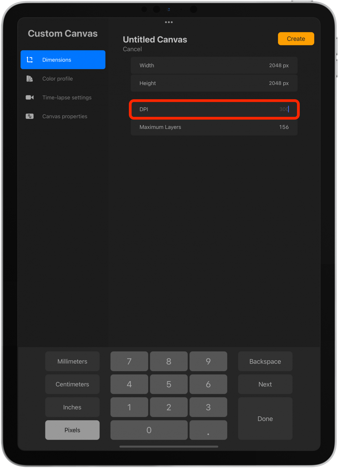Rename the Untitled Canvas title
The image size is (338, 468).
155,39
